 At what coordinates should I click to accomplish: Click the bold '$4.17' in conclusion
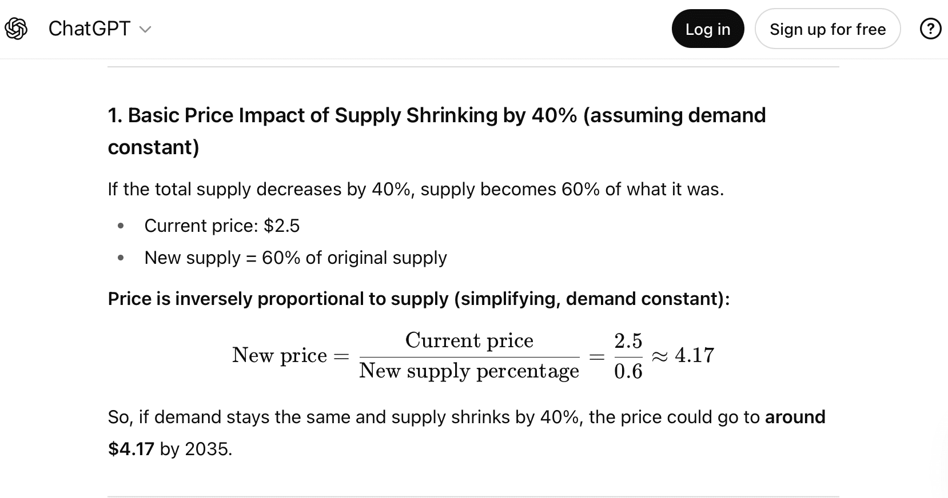tap(131, 449)
